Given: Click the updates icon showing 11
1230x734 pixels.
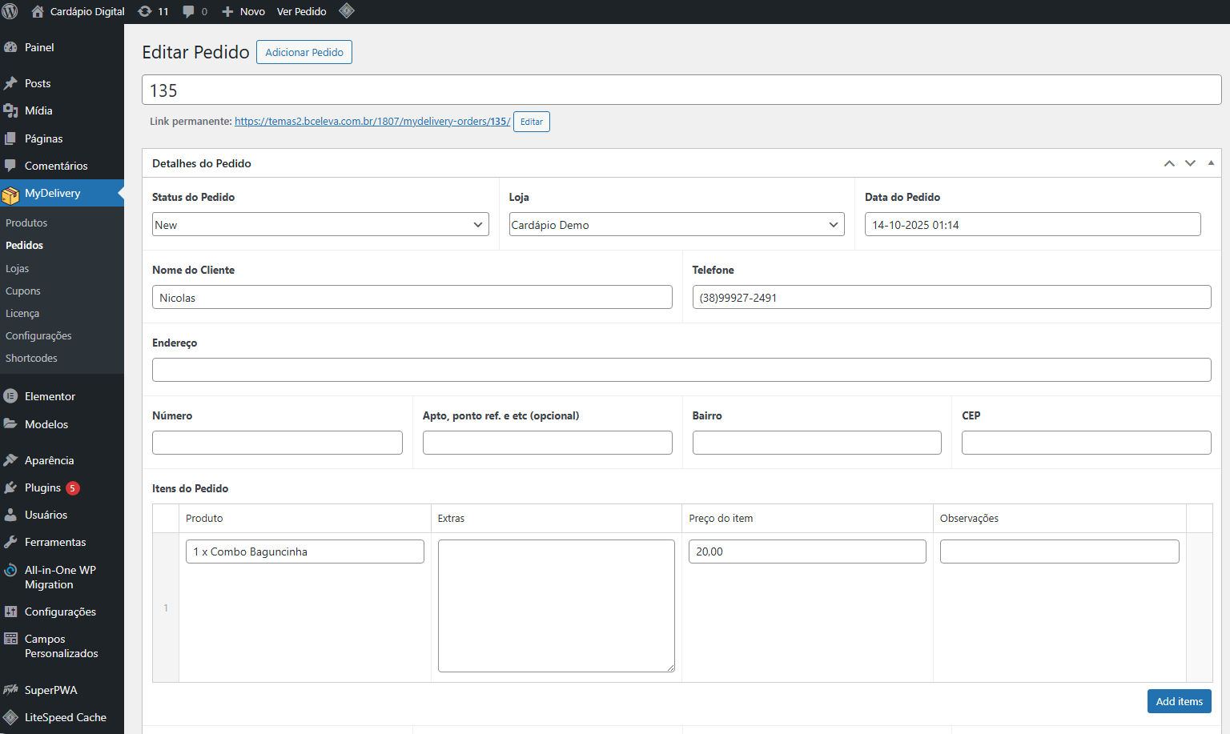Looking at the screenshot, I should point(145,11).
